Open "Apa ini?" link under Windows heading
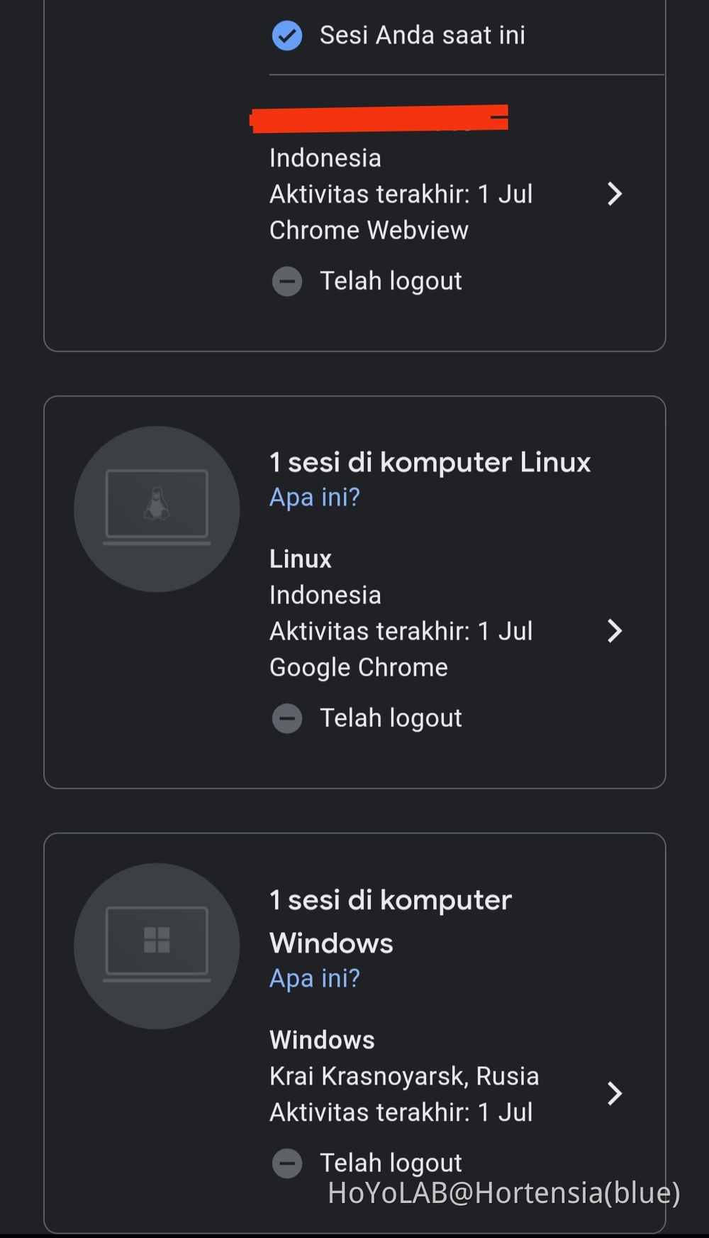 (x=315, y=978)
